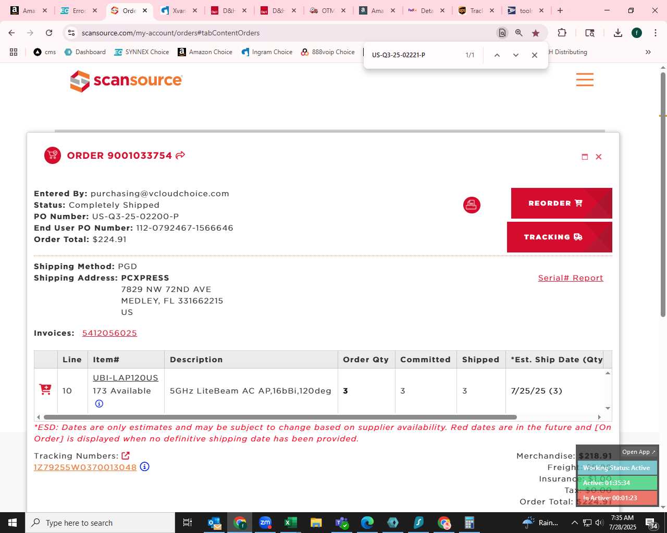Open external tracking link icon
This screenshot has height=533, width=667.
(126, 455)
